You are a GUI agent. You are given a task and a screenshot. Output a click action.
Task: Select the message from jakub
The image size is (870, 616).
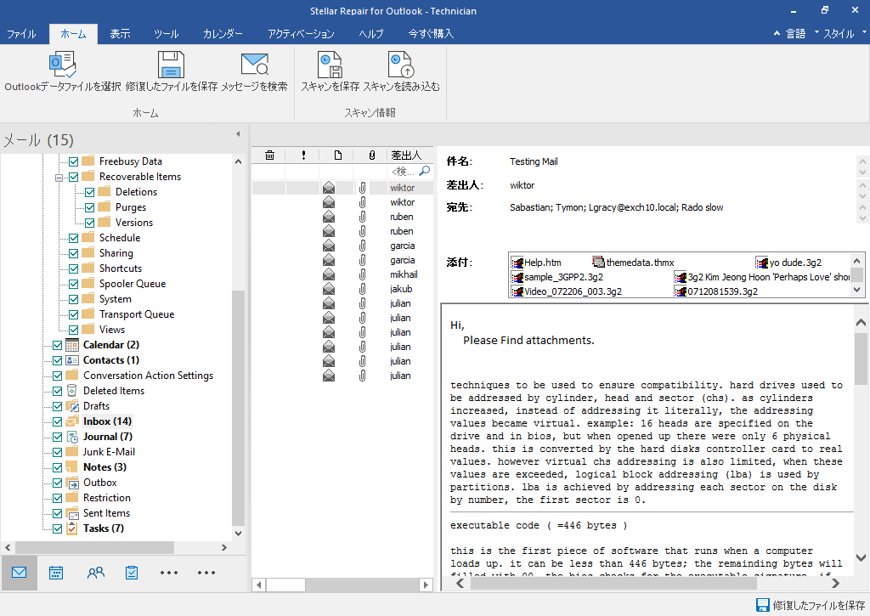tap(342, 289)
